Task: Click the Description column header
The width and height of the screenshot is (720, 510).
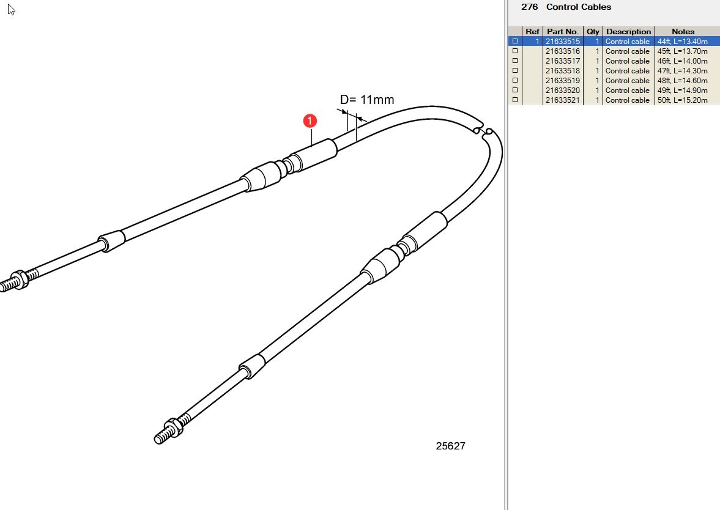Action: click(x=628, y=31)
